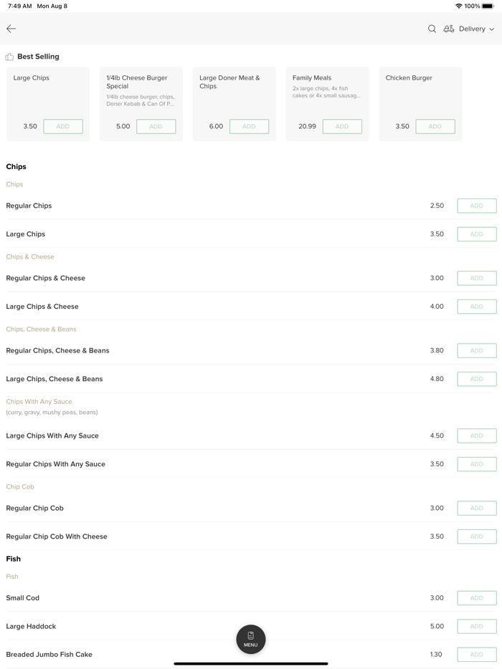Add 1/4lb Cheese Burger Special
Screen dimensions: 502x669
pos(156,127)
